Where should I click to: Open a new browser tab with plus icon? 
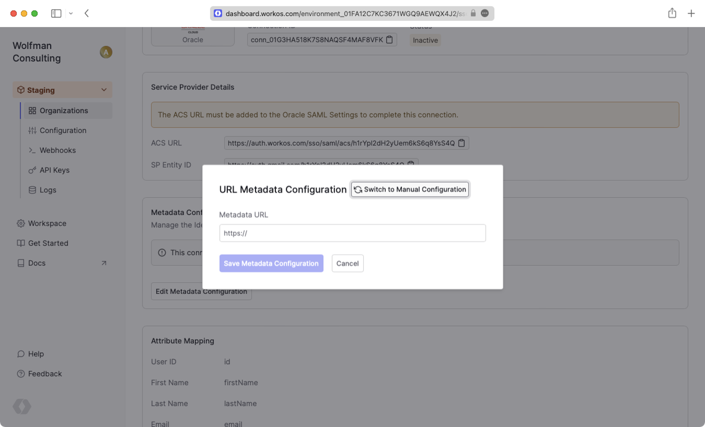[691, 14]
